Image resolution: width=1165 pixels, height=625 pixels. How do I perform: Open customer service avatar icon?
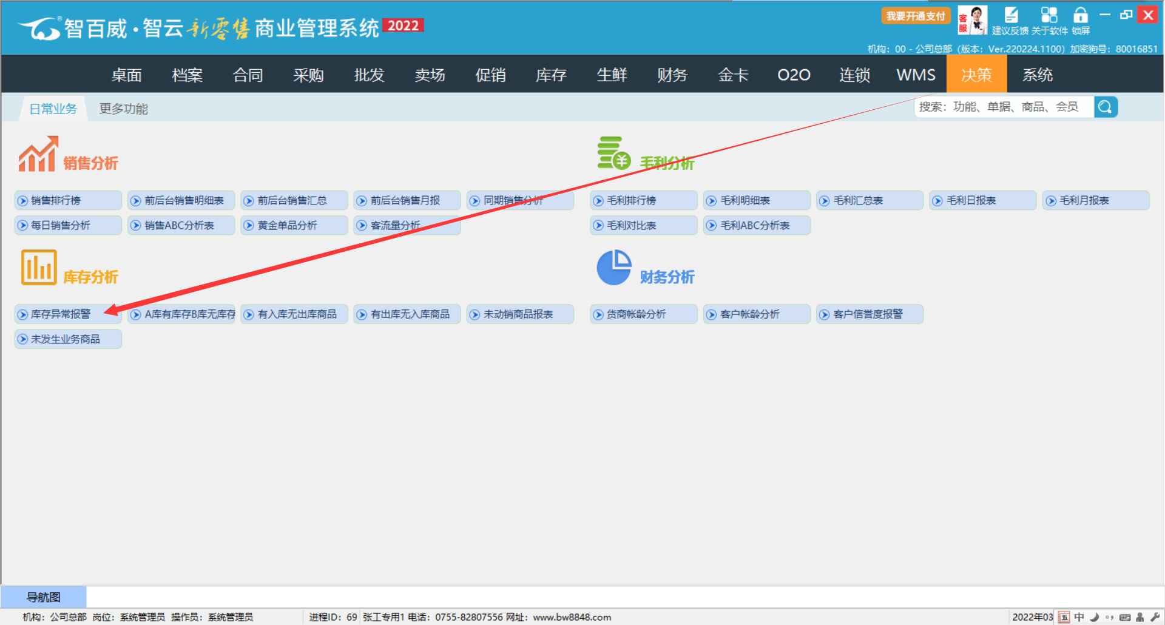coord(972,20)
